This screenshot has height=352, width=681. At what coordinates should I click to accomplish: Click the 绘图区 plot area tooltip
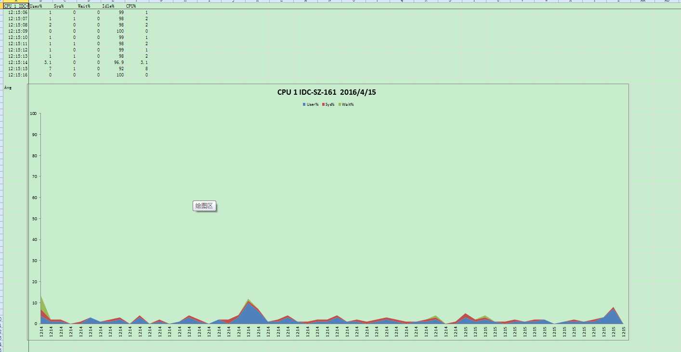click(205, 206)
